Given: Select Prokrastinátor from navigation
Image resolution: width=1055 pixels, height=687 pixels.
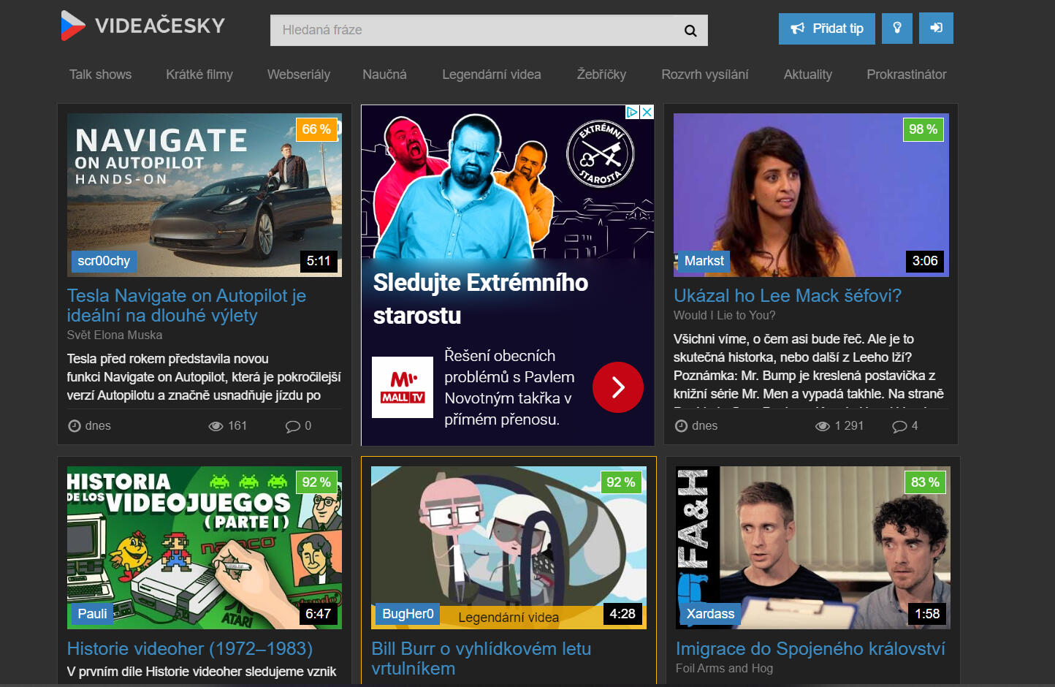Looking at the screenshot, I should 906,75.
